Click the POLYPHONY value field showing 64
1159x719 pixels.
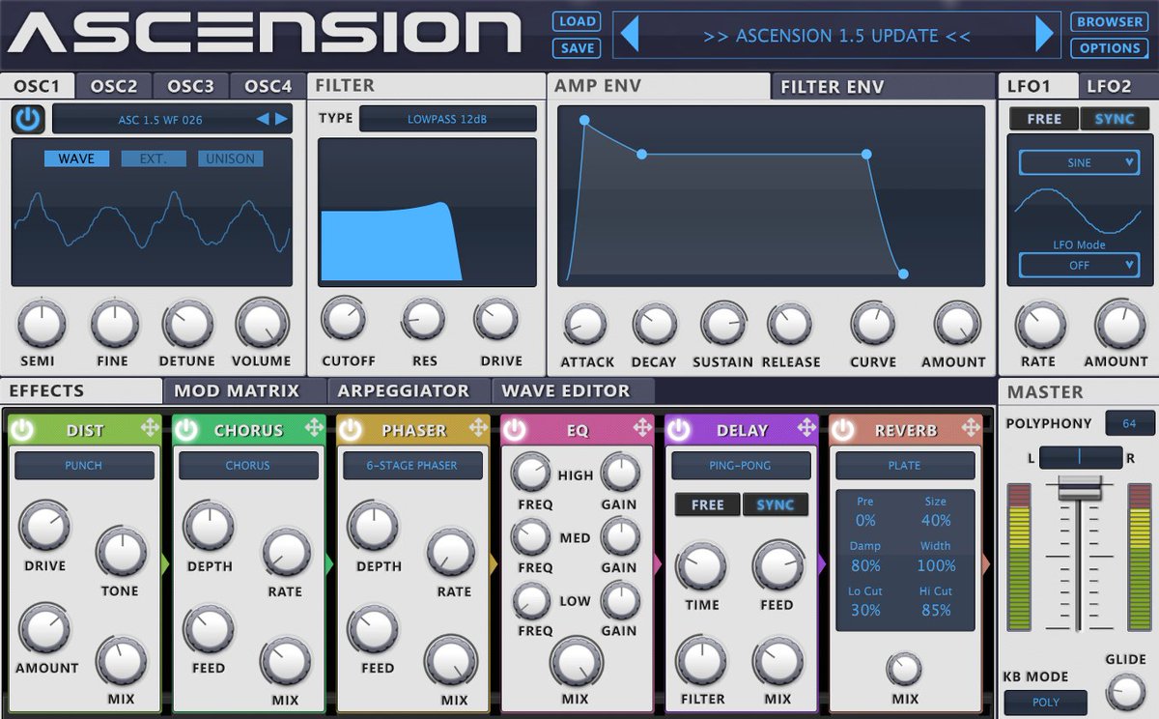(1130, 423)
